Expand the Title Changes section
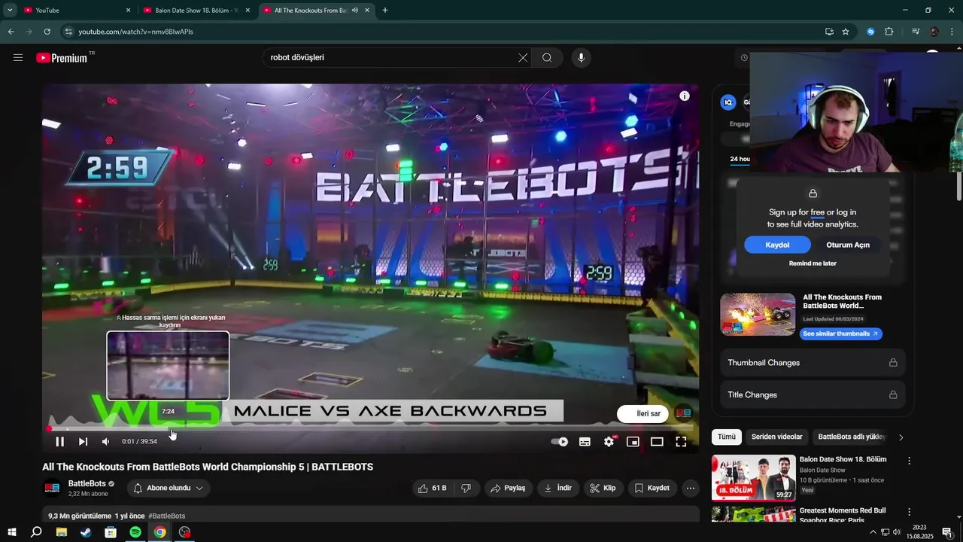This screenshot has height=542, width=963. [813, 394]
